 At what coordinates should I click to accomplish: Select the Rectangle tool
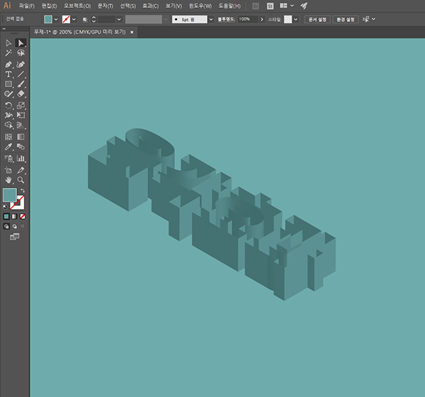pyautogui.click(x=8, y=84)
